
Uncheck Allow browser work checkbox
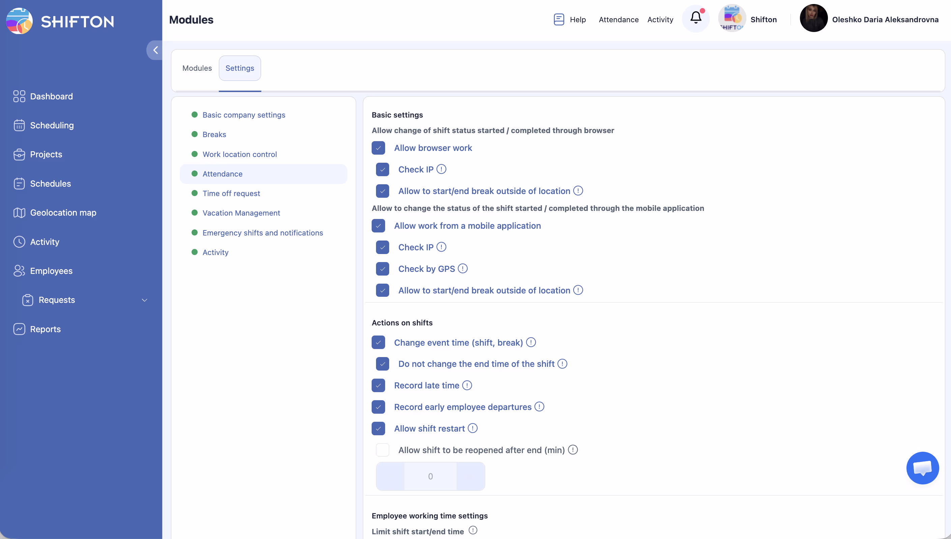[x=378, y=148]
